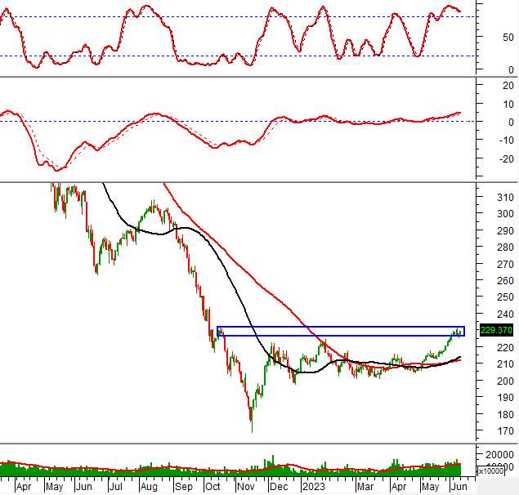Click the green 229.370 current price label

(491, 330)
